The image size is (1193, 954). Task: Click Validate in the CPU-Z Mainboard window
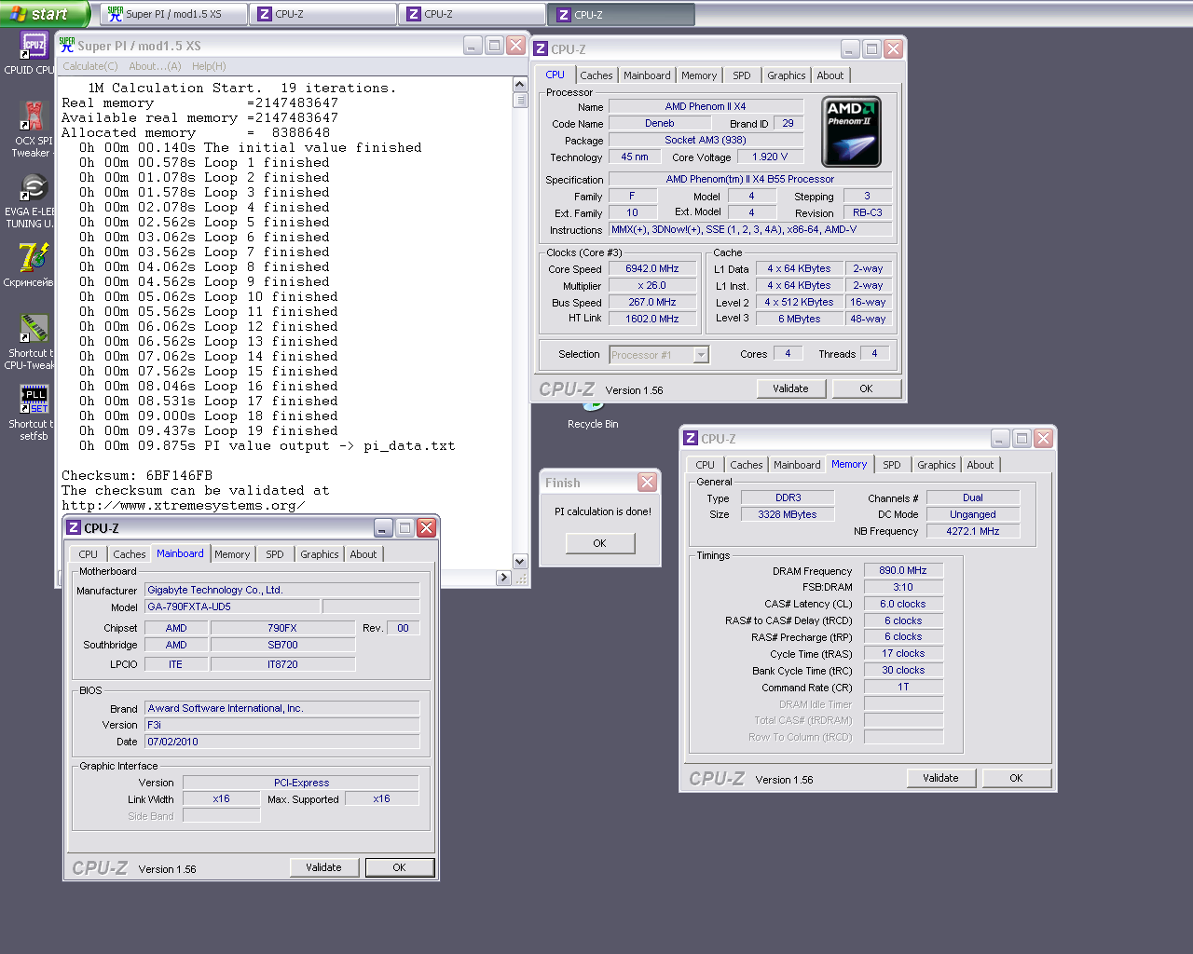323,867
